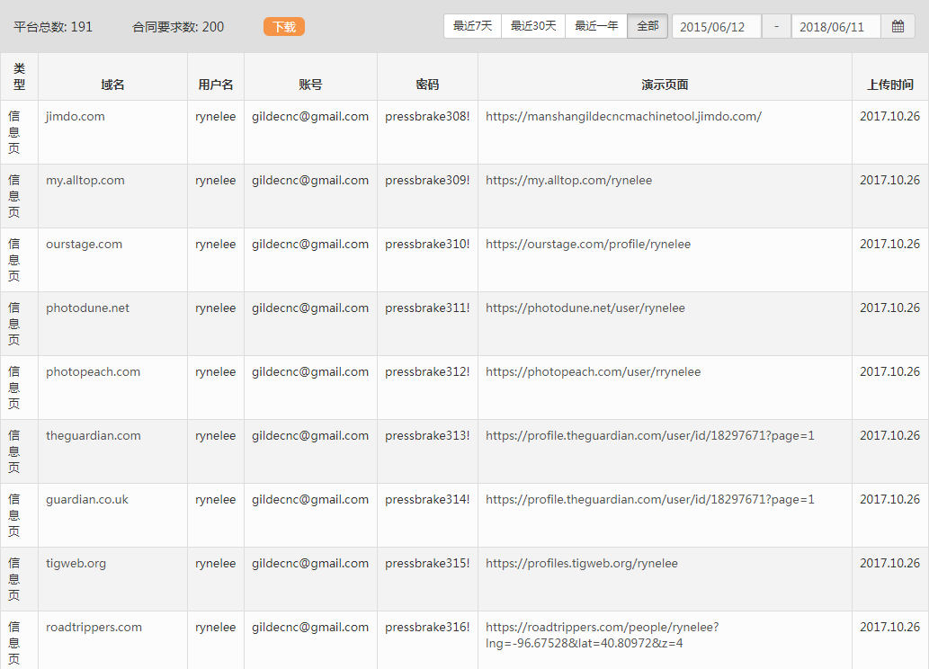Open the ourstage.com/profile/rynelee URL

tap(588, 245)
